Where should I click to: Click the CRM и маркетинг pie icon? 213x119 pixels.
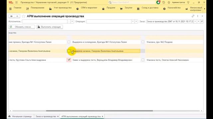(78, 9)
